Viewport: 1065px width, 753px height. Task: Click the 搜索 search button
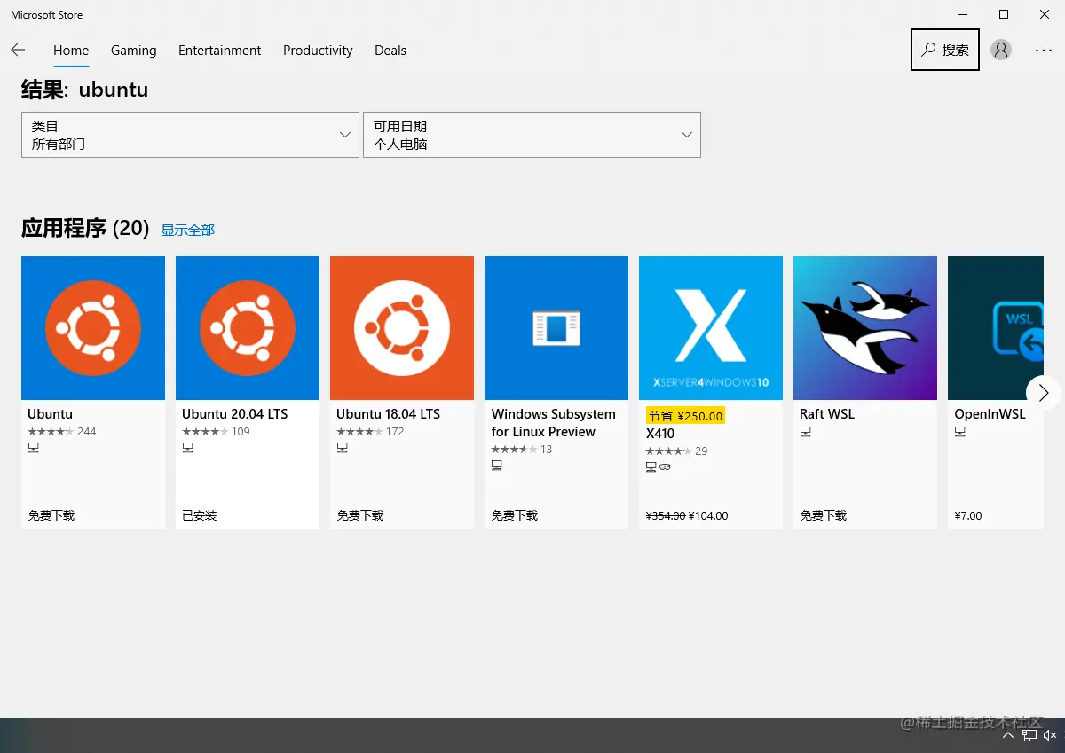(945, 50)
